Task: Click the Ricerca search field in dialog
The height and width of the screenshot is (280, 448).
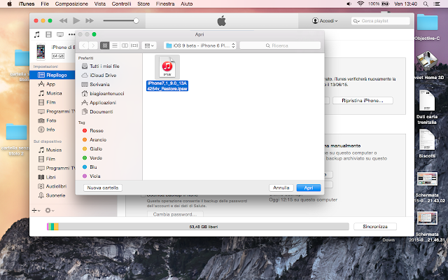Action: tap(280, 45)
